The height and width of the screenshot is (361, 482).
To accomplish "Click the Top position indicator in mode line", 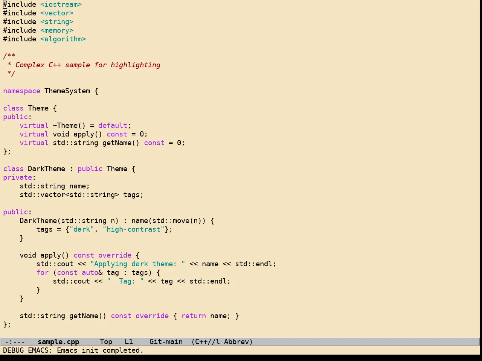I will click(106, 342).
